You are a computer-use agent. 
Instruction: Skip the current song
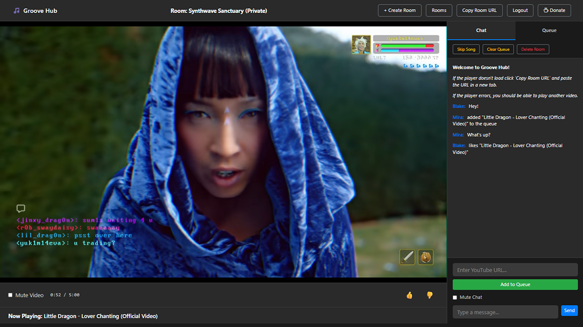click(x=466, y=50)
